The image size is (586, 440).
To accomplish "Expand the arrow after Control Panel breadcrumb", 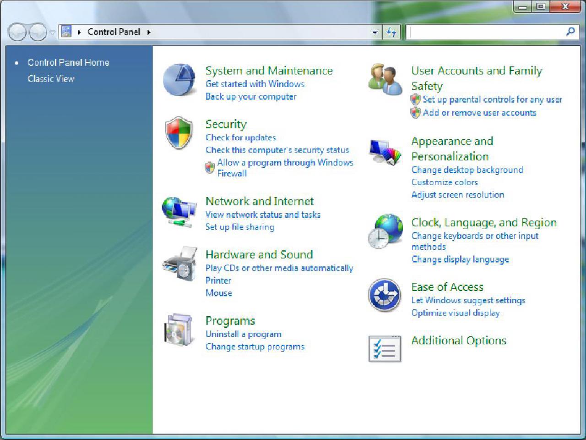I will tap(149, 32).
